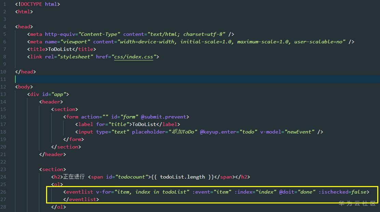
Task: Click the section tag on line 23
Action: [52, 169]
